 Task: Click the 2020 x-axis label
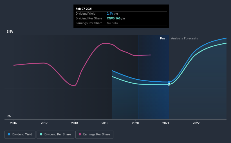pos(135,123)
